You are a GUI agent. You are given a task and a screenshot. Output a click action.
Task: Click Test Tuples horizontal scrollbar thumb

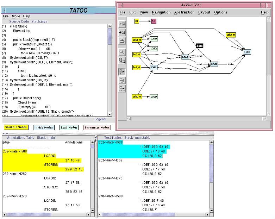tap(138, 215)
